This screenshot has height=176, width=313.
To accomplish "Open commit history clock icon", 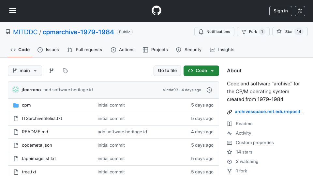I will pyautogui.click(x=209, y=90).
